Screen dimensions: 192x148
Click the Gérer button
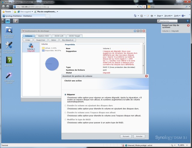tap(54, 40)
